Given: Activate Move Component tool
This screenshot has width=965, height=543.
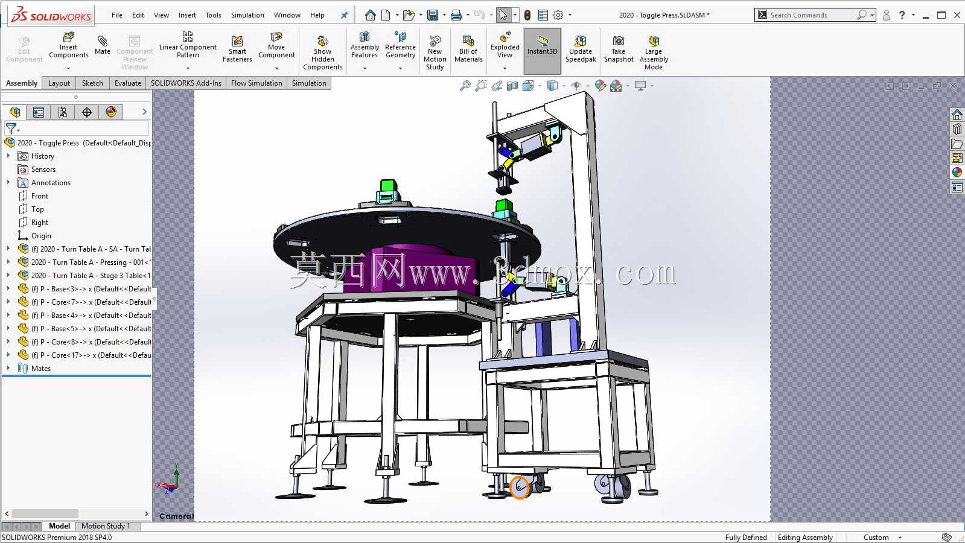Looking at the screenshot, I should (276, 45).
